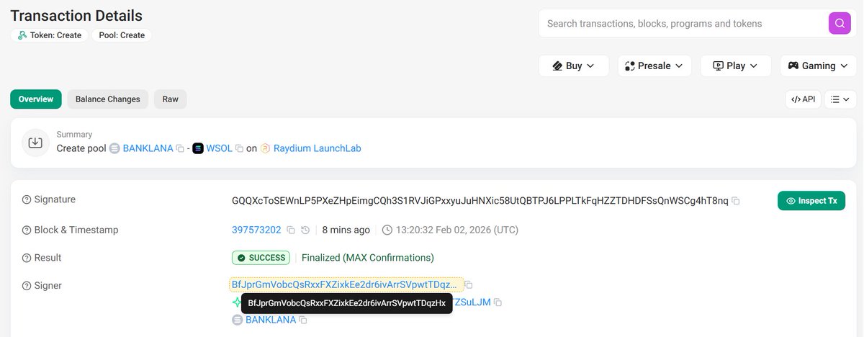
Task: Click the full signer address tooltip
Action: (346, 303)
